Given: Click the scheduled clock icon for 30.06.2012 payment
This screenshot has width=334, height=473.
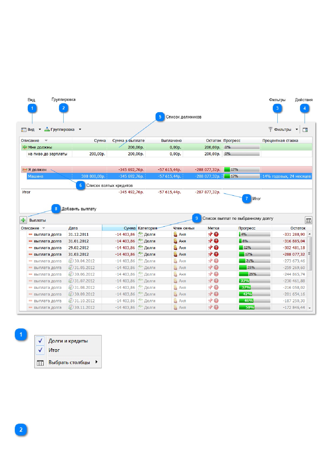Looking at the screenshot, I should pos(71,274).
